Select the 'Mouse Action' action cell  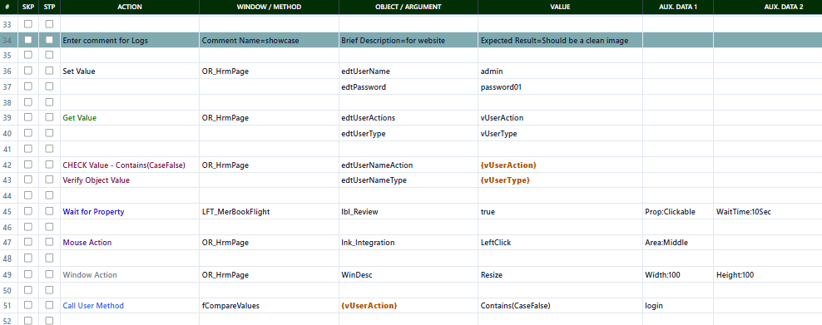click(130, 243)
